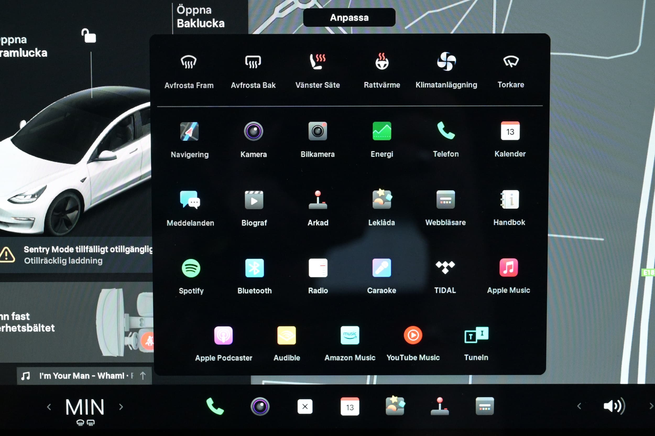The image size is (655, 436).
Task: Turn on Vänster Säte seat heating
Action: 318,72
